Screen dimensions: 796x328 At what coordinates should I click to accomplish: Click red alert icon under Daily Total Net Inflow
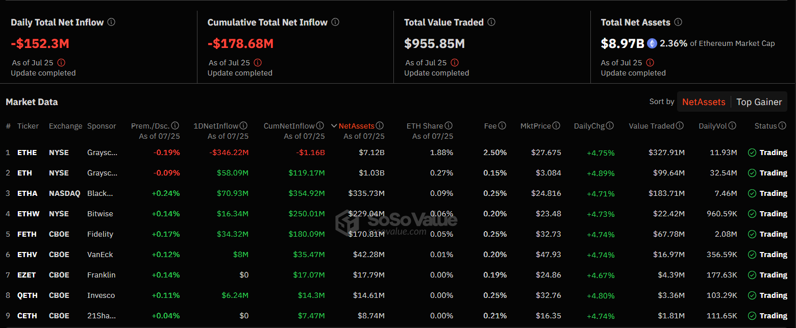pos(61,63)
